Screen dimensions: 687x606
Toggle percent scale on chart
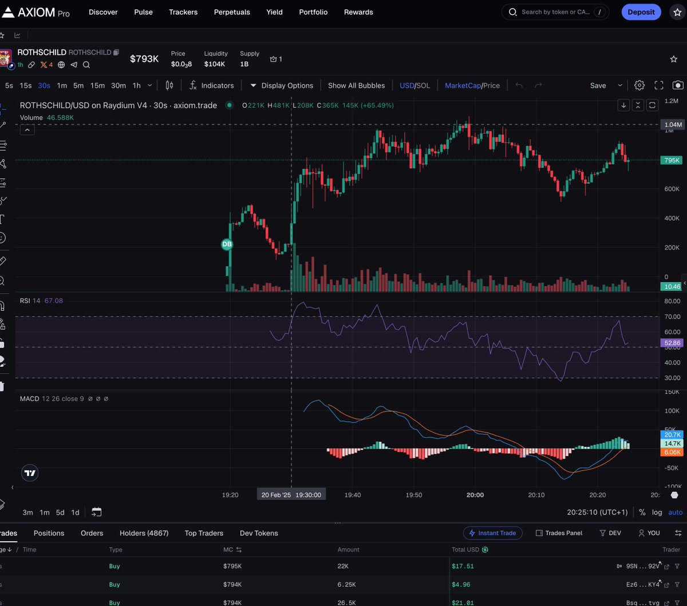(x=642, y=513)
